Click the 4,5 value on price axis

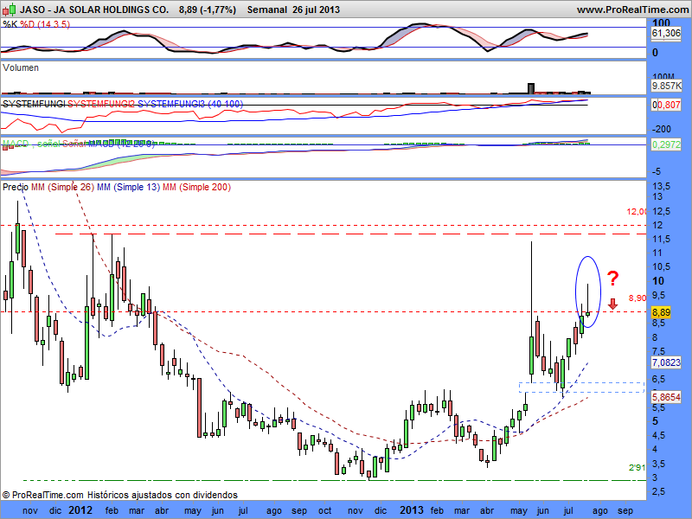click(x=658, y=436)
